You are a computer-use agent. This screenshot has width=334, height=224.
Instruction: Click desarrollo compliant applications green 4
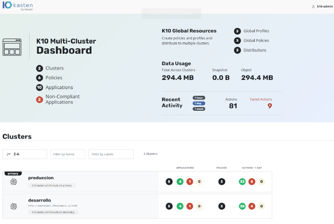180,206
